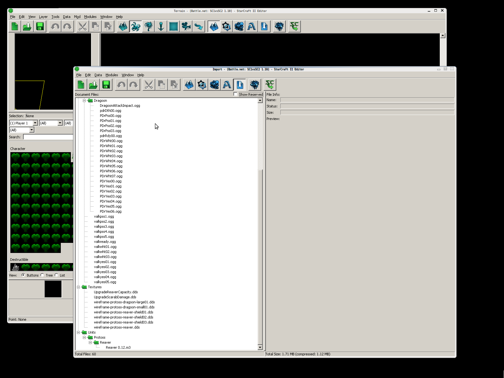Collapse the Textures folder node

coord(78,287)
